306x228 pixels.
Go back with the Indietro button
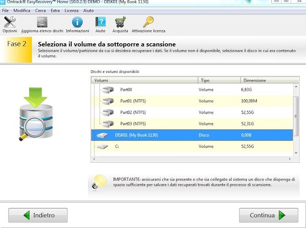(x=38, y=215)
